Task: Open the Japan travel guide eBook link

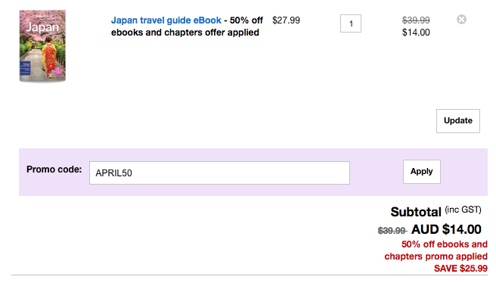Action: click(x=166, y=20)
